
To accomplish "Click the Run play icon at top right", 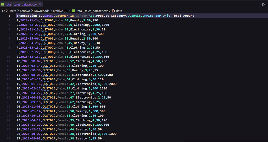I will click(264, 4).
